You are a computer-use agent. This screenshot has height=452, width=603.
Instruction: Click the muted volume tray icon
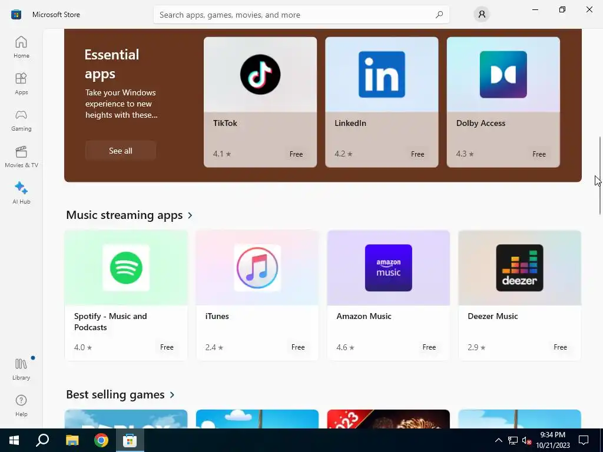click(x=526, y=440)
